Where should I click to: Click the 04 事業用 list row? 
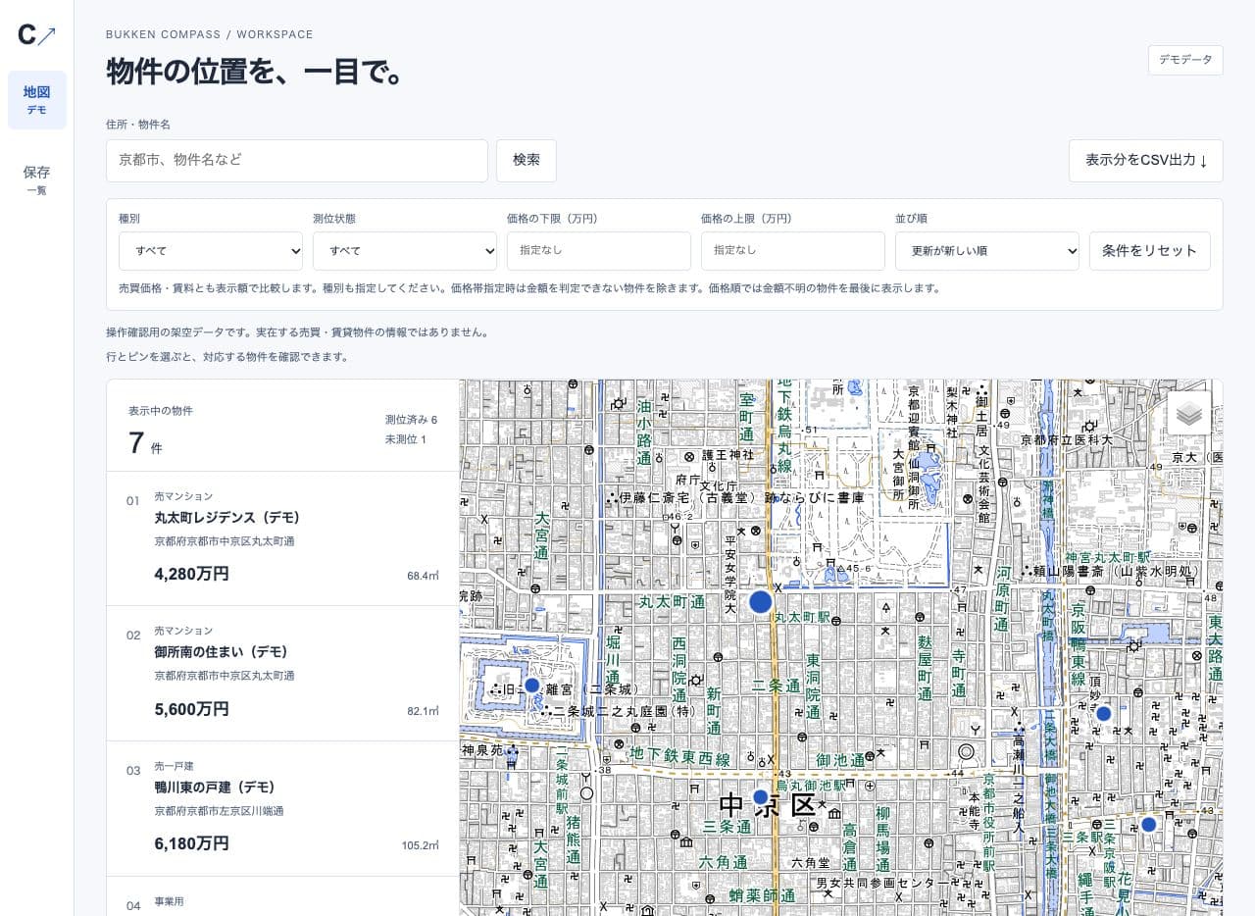tap(282, 896)
